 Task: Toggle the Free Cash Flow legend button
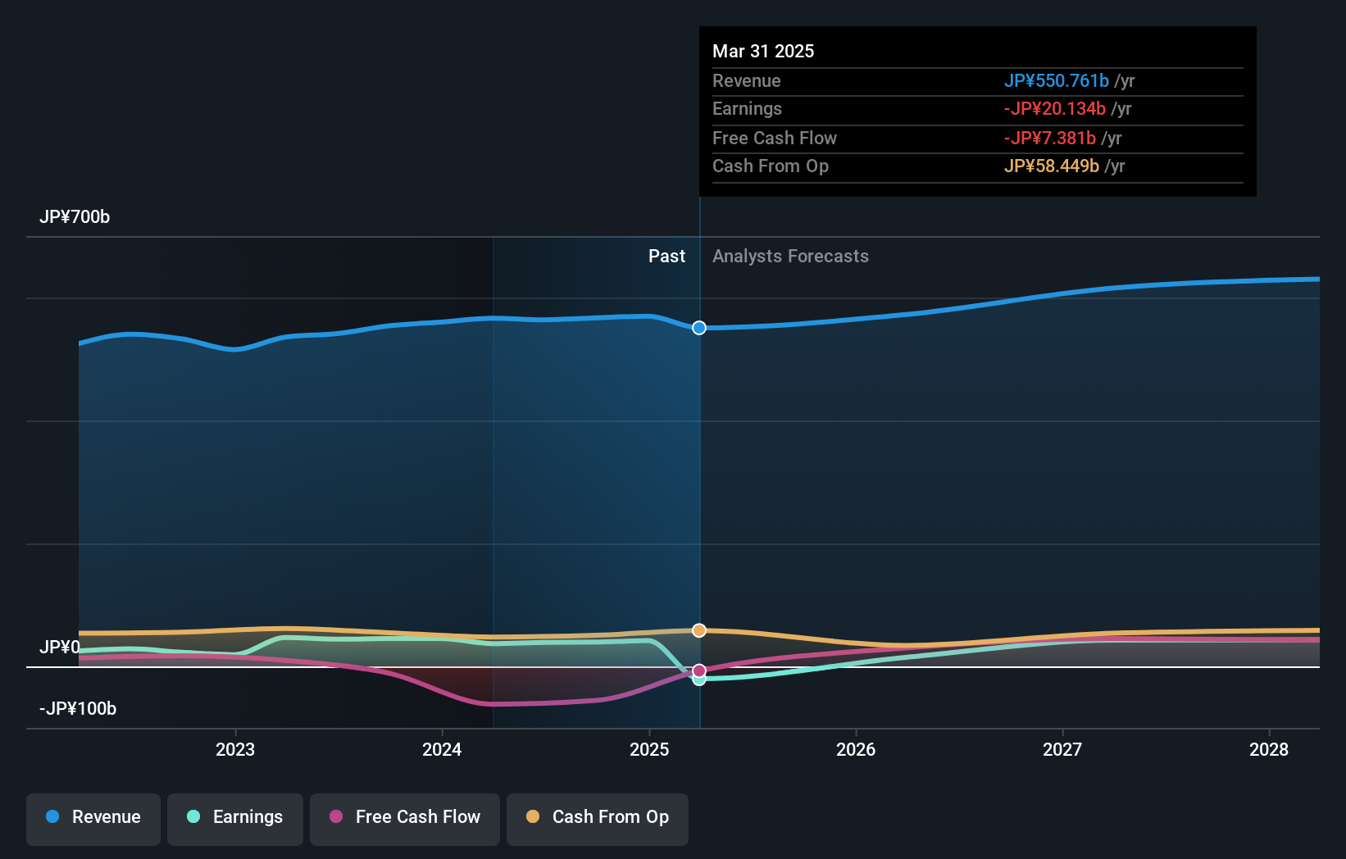pos(405,819)
